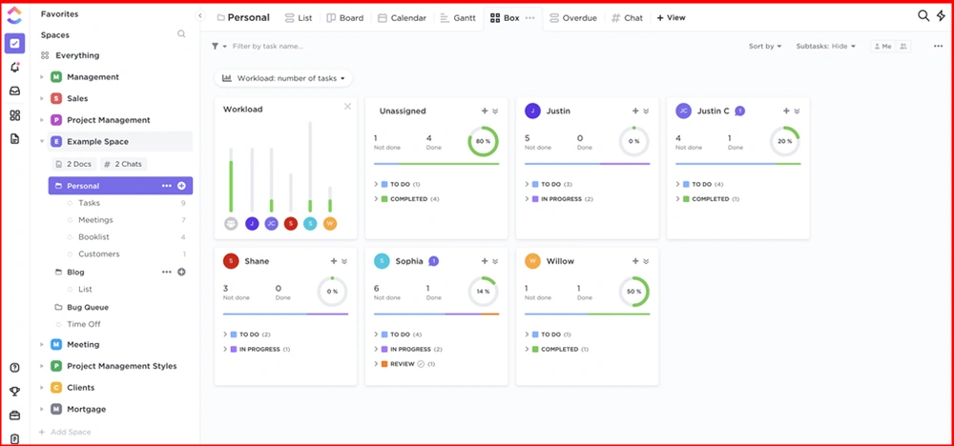
Task: Click the 50% progress ring in Willow's card
Action: tap(634, 292)
